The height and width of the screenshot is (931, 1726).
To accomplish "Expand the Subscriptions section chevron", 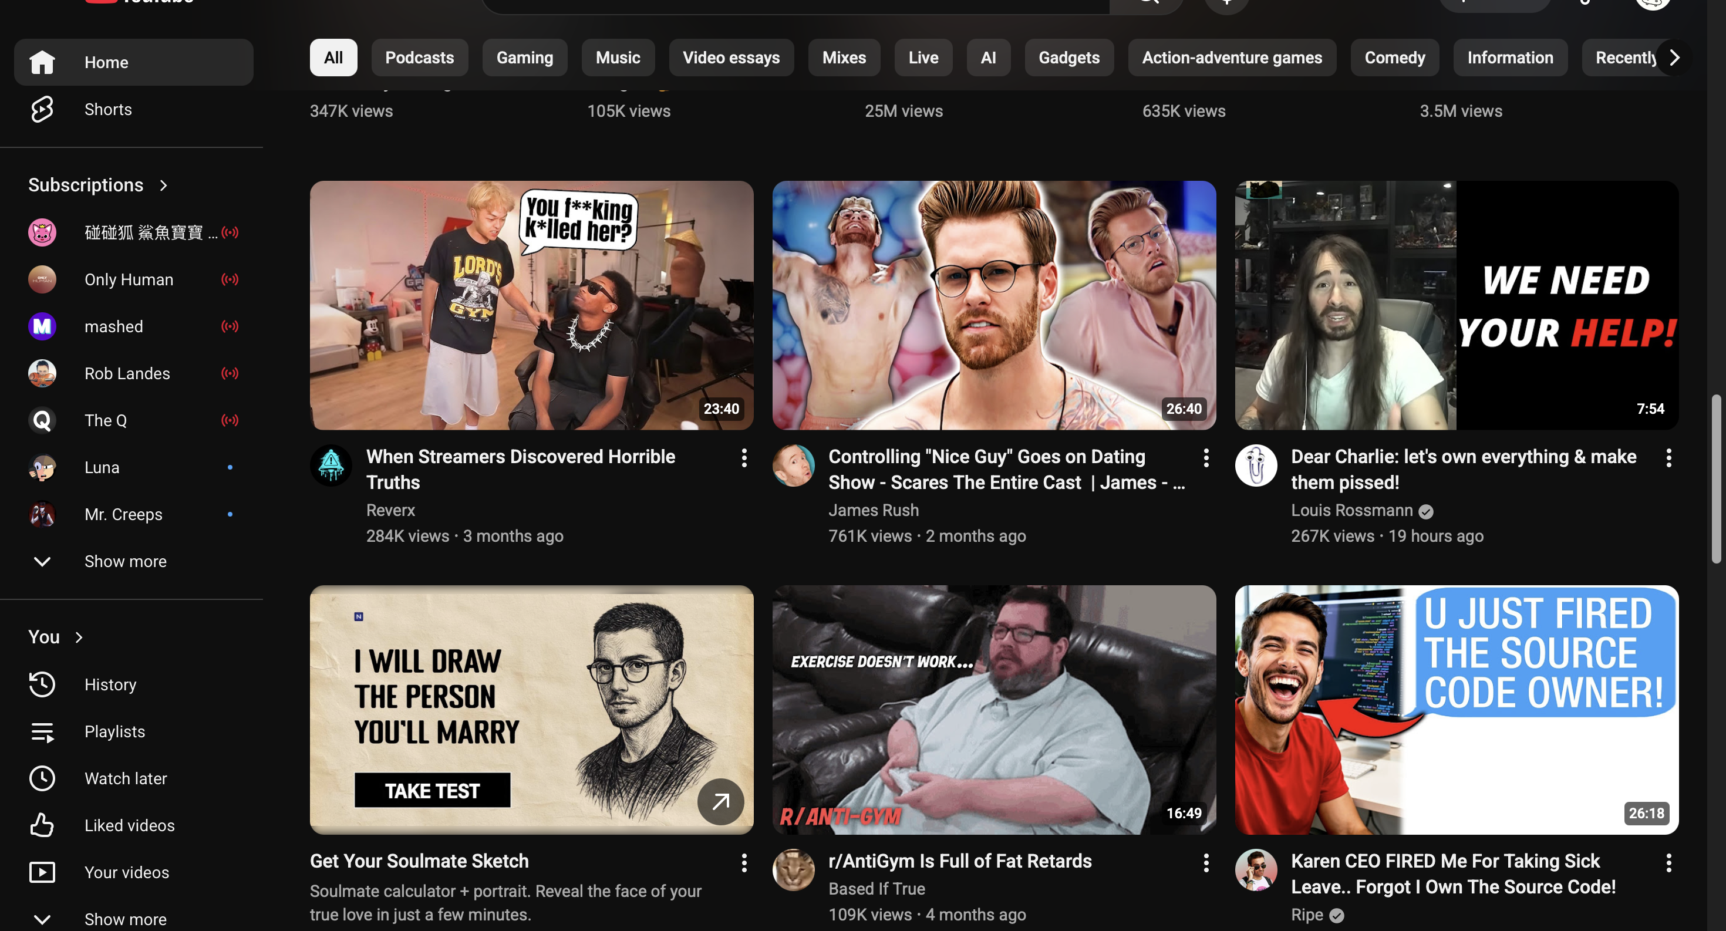I will tap(163, 185).
